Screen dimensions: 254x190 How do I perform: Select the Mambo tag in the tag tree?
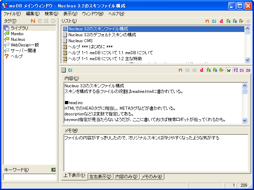pyautogui.click(x=17, y=34)
